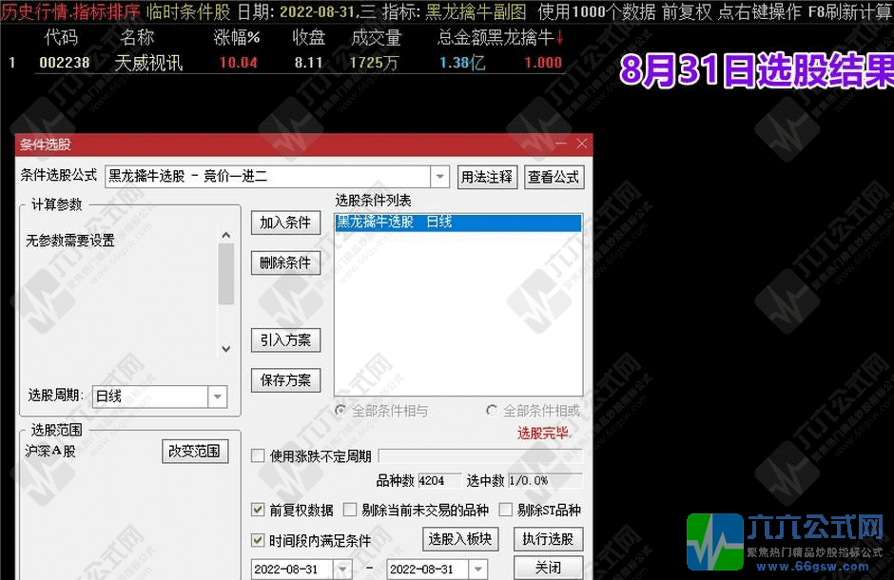
Task: Click the 保存方案 button
Action: 285,380
